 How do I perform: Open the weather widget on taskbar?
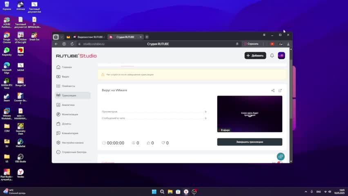[14, 192]
